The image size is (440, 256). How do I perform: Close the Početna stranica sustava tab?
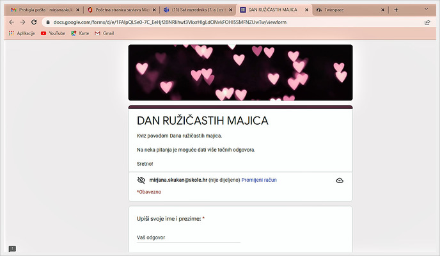(154, 10)
